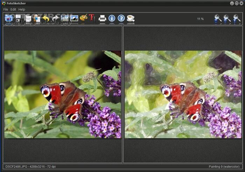Show program information via blue i icon
The image size is (245, 172).
coord(112,18)
